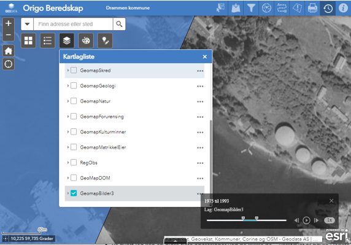Step to next time interval
351x245 pixels.
click(x=316, y=220)
